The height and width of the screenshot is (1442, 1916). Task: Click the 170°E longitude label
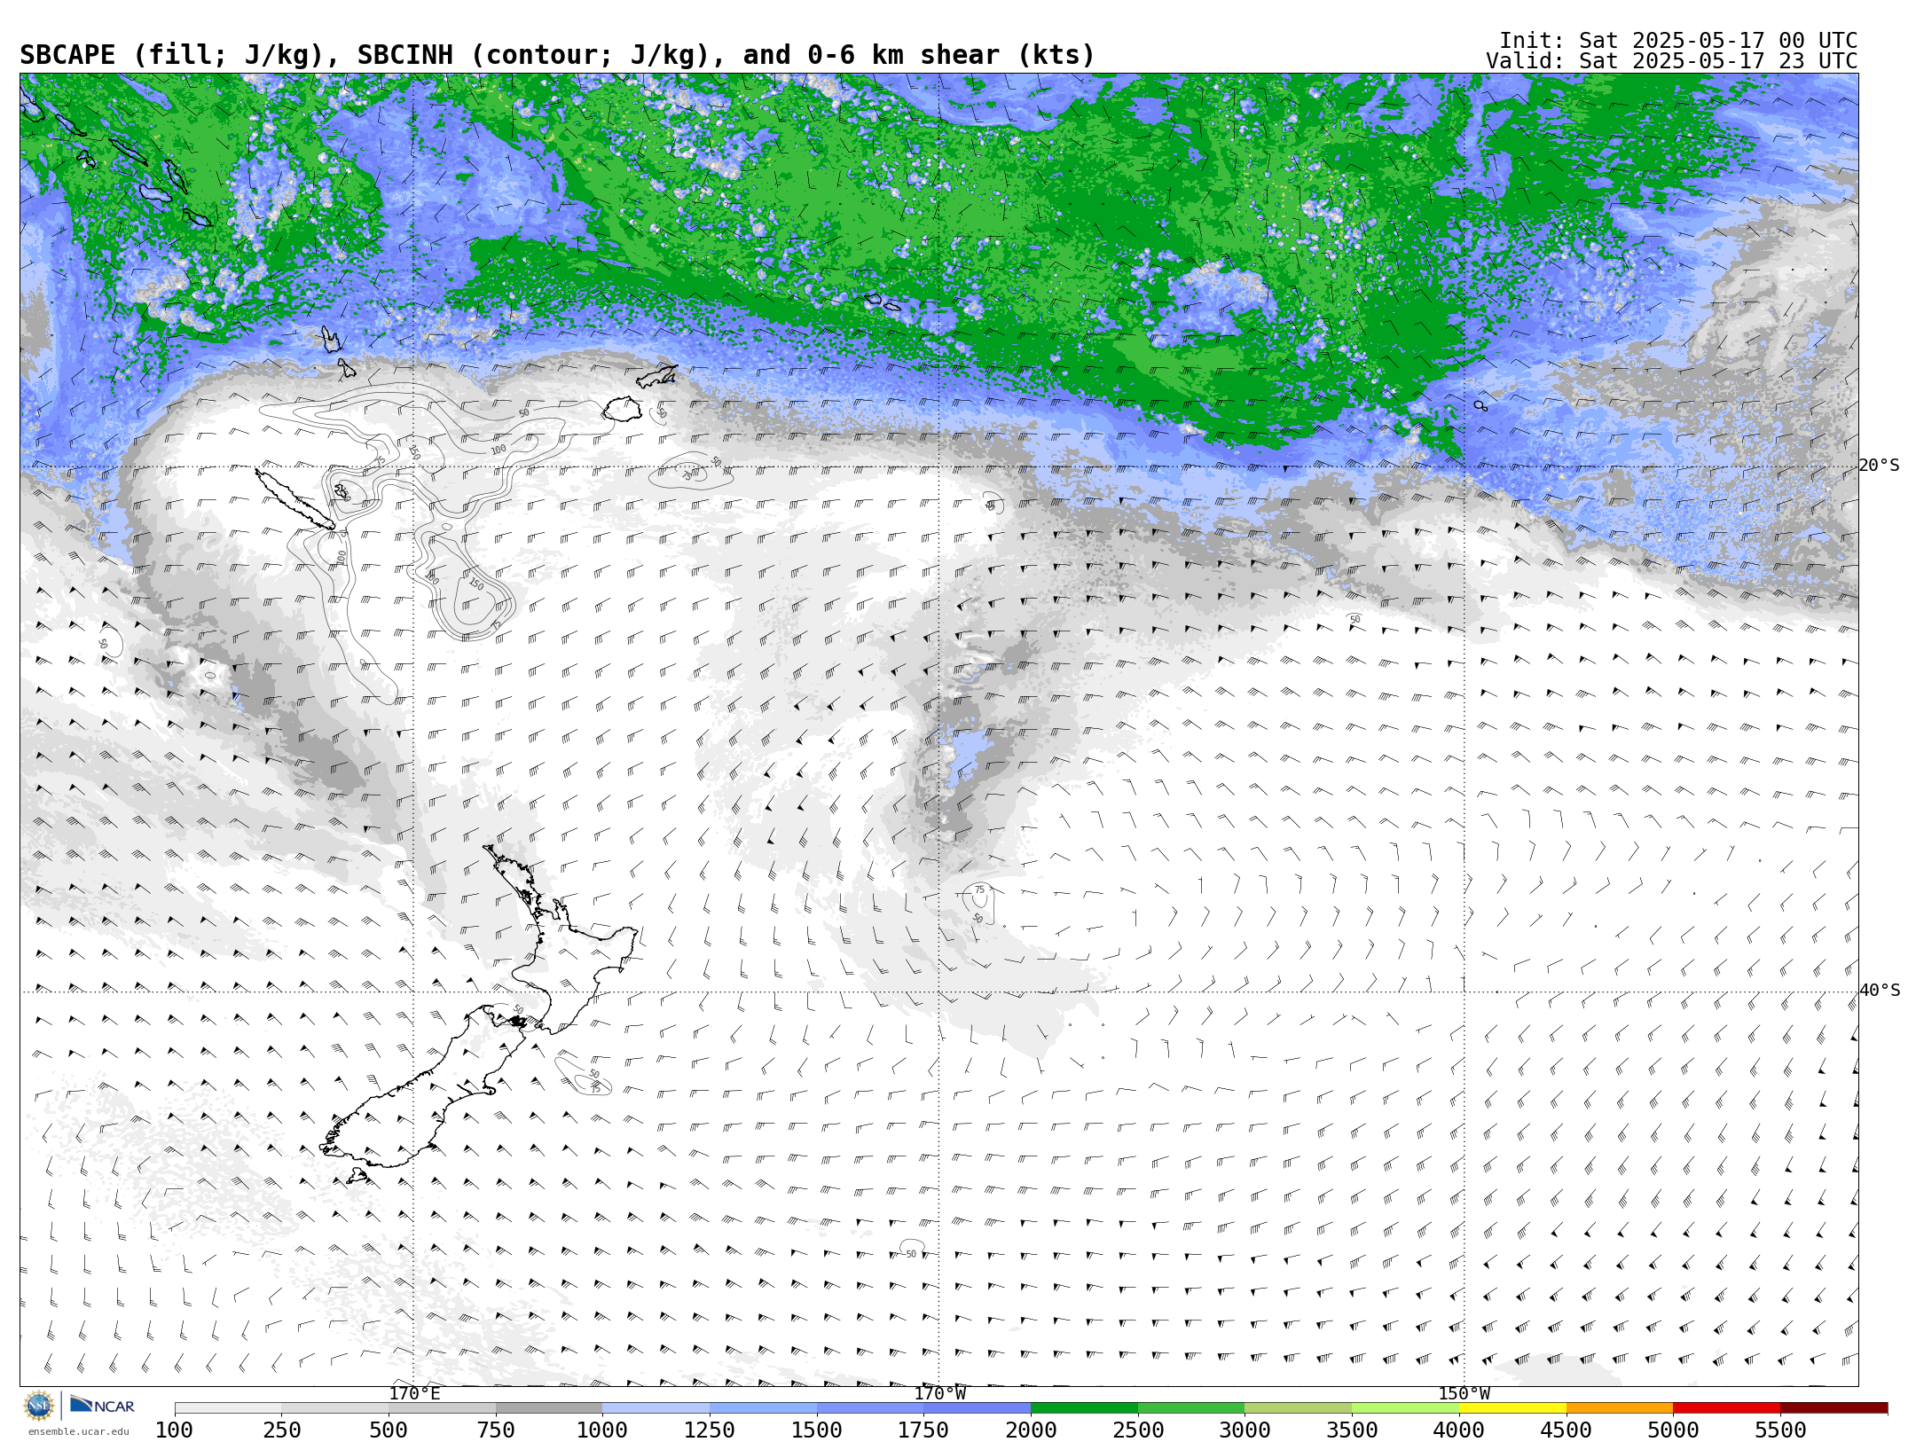[414, 1394]
